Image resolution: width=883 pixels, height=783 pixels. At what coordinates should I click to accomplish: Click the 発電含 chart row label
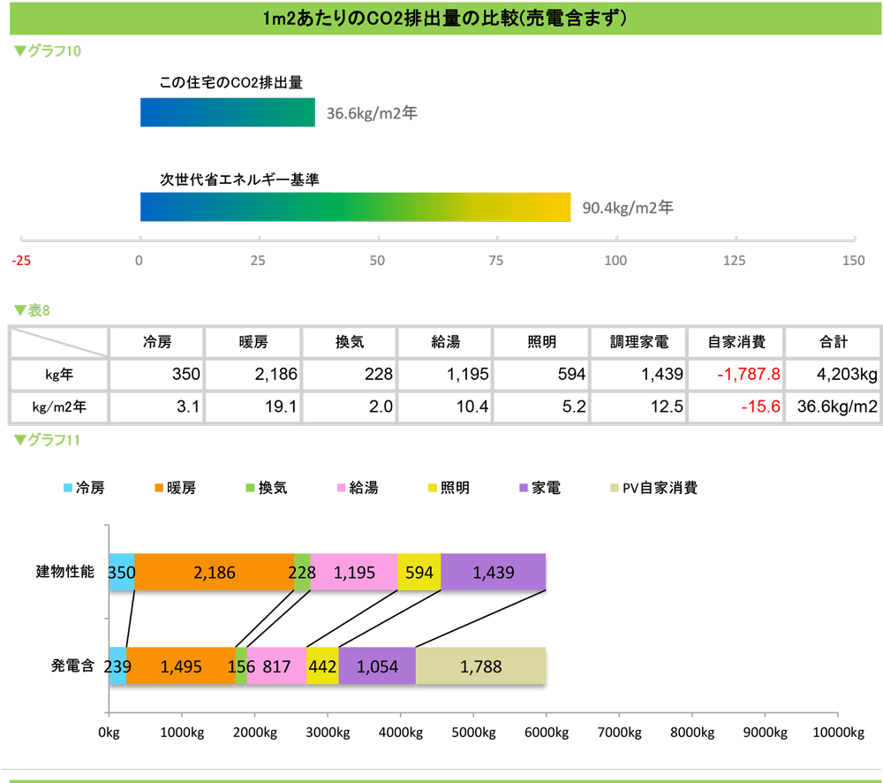pyautogui.click(x=72, y=665)
